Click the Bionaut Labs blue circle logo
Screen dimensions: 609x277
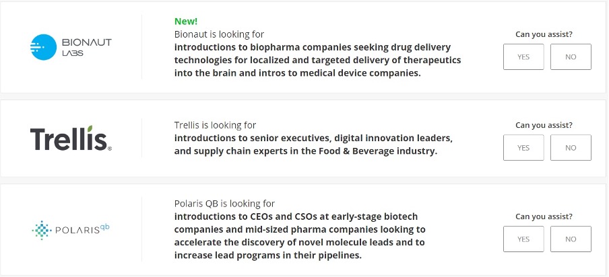[44, 47]
